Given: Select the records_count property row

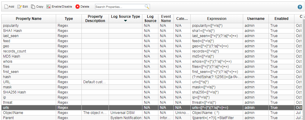Looking at the screenshot, I should click(x=152, y=51).
